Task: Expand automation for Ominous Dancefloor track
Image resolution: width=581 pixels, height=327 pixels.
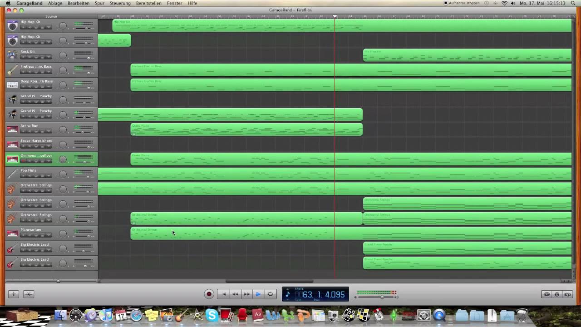Action: point(49,161)
